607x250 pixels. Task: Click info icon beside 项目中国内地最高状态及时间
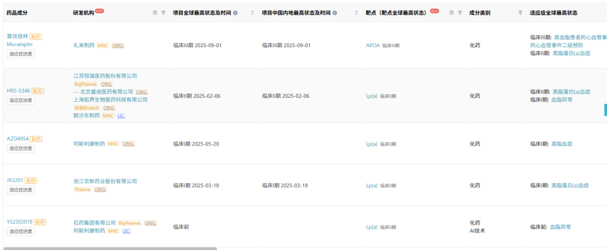click(334, 13)
